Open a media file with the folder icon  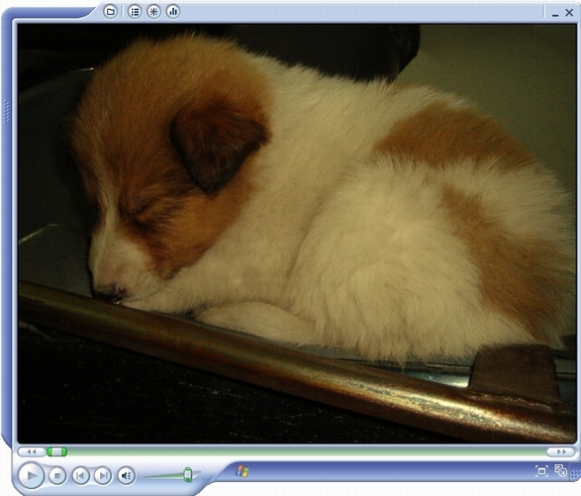110,12
